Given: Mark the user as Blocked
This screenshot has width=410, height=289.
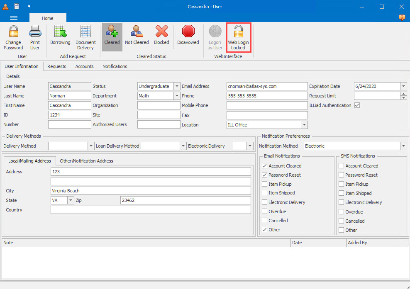Looking at the screenshot, I should point(161,32).
